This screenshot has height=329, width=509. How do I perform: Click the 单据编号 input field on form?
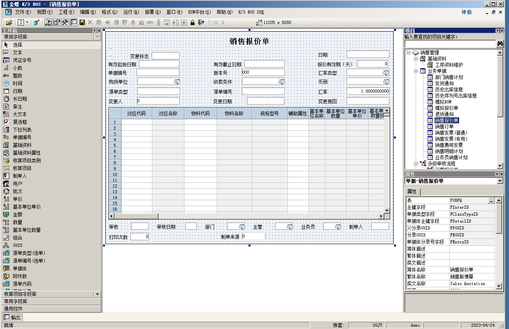[x=158, y=73]
